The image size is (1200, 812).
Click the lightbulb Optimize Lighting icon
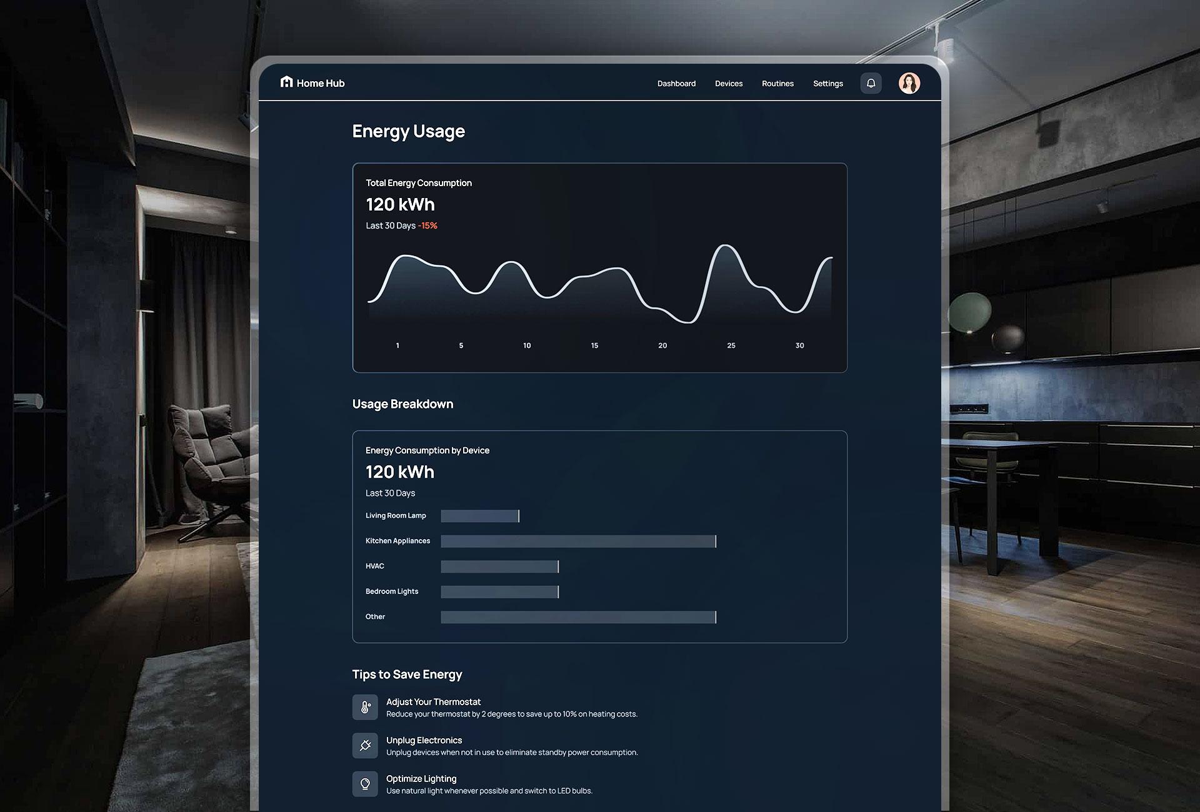tap(365, 784)
